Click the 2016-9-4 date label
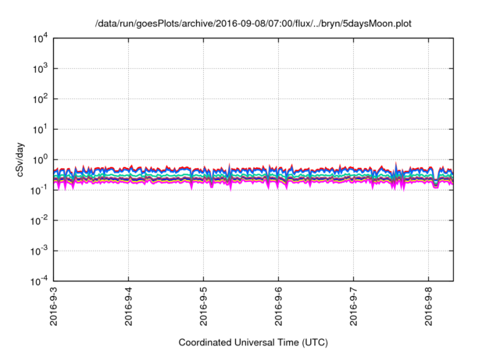500x350 pixels. [128, 306]
